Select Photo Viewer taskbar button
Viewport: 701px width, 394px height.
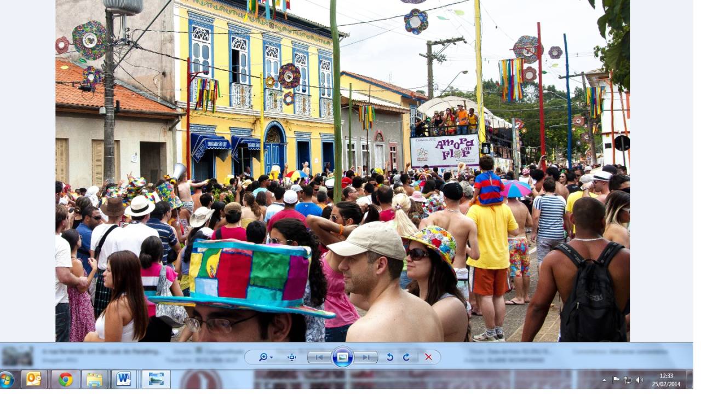(156, 379)
